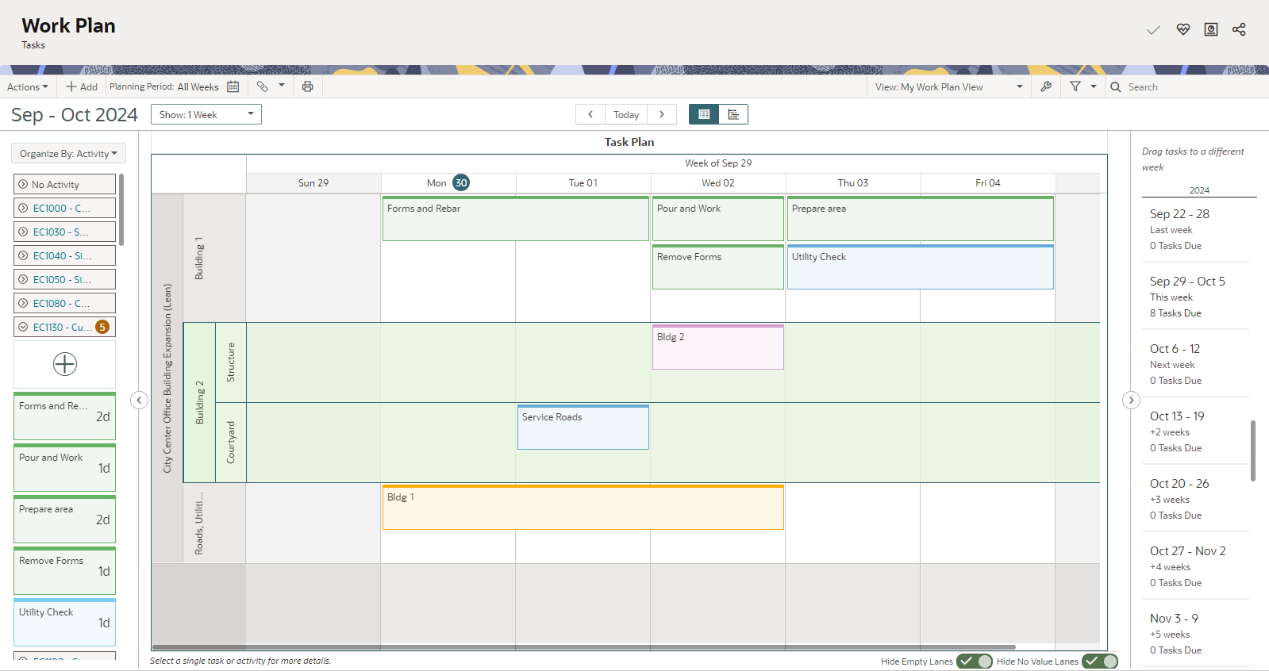The image size is (1269, 671).
Task: Click the horizontal scrollbar under task plan
Action: click(583, 646)
